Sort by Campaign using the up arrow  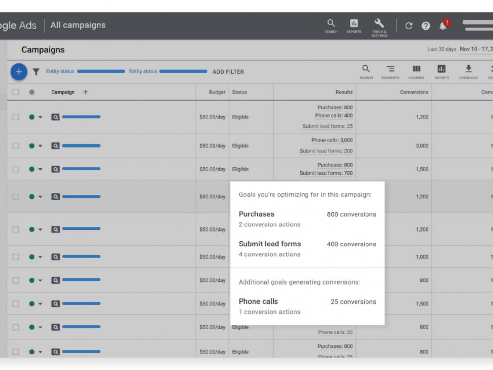coord(85,92)
